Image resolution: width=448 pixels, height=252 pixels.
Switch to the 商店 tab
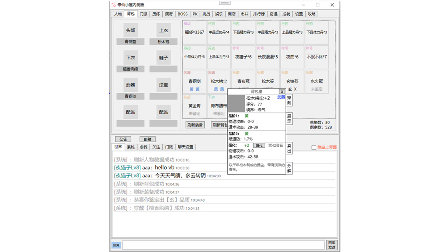231,14
